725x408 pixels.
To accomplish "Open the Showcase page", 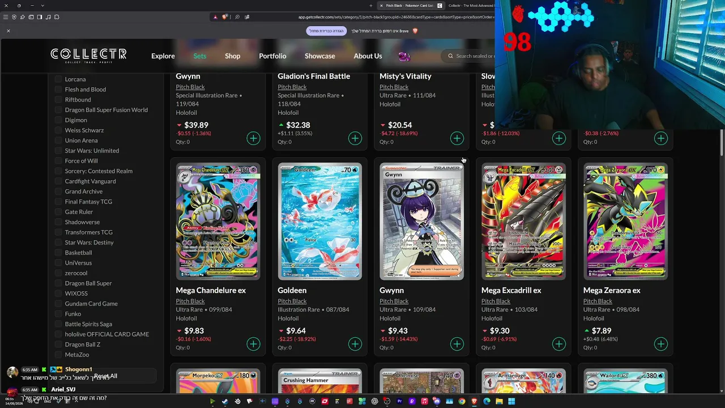I will 320,56.
